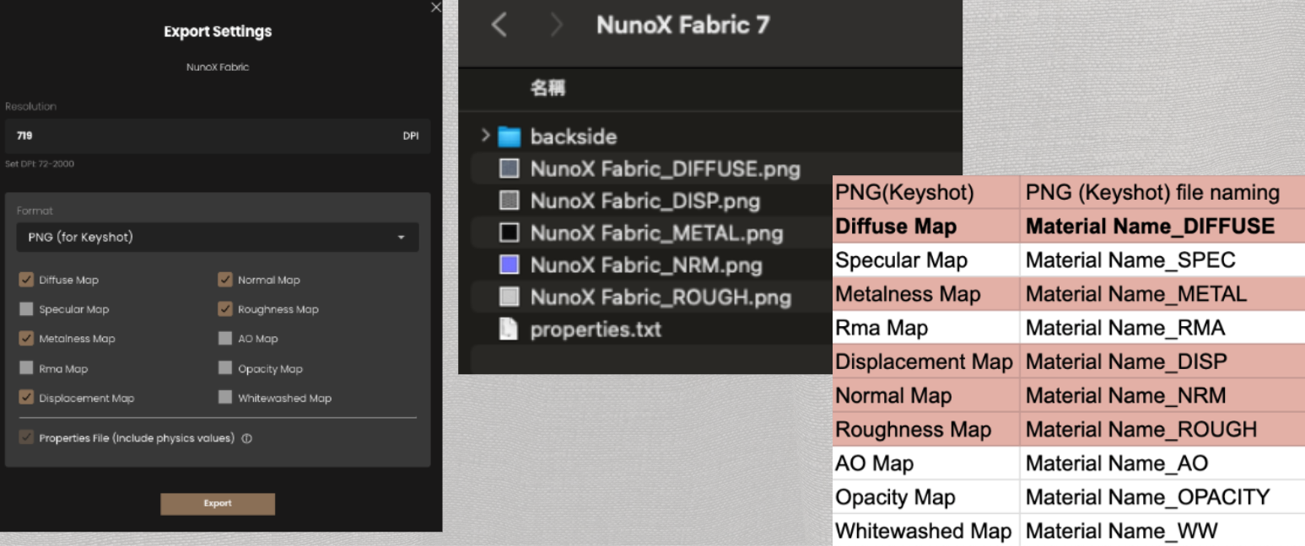1305x546 pixels.
Task: Click the backside folder name
Action: point(573,136)
